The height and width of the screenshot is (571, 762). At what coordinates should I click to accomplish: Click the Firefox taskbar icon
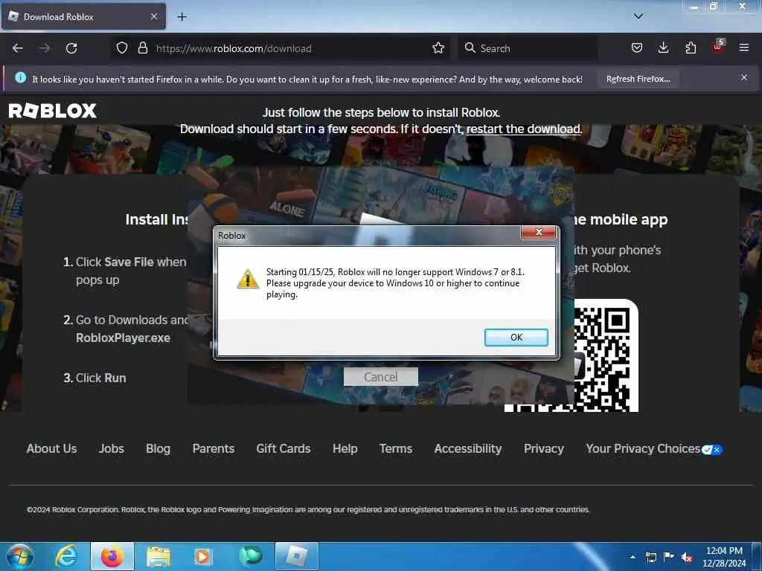(112, 556)
